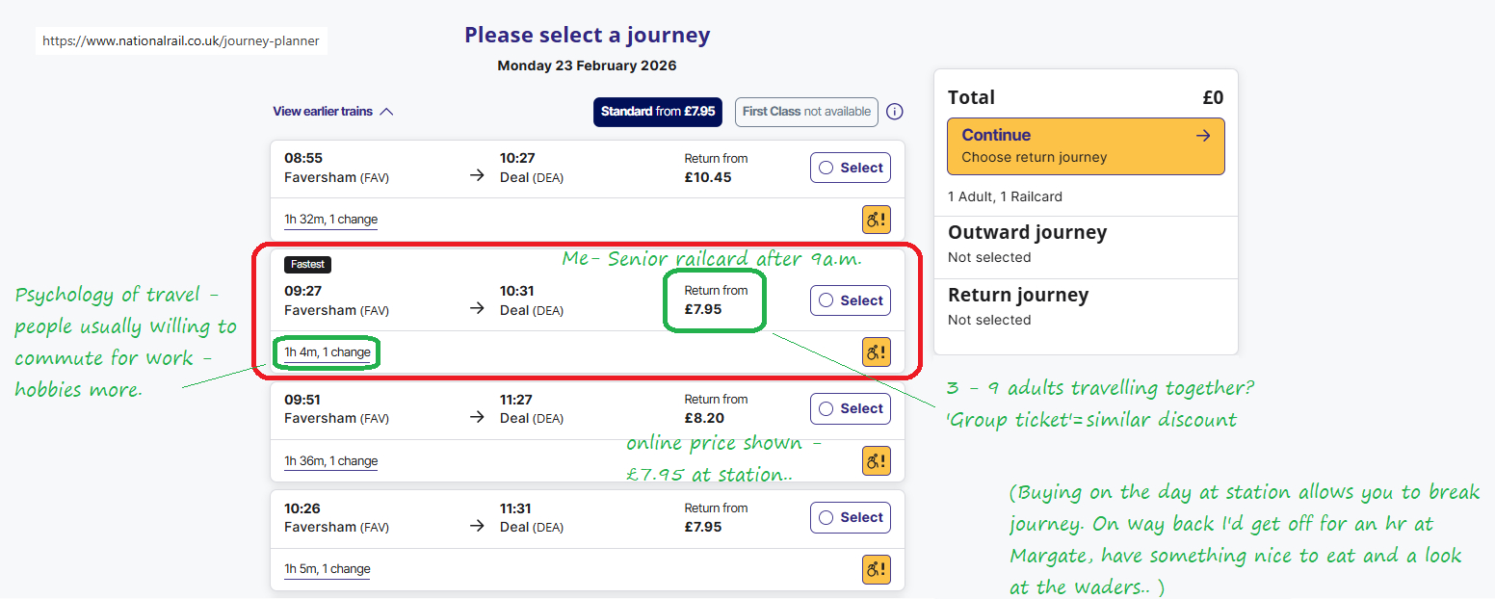Screen dimensions: 1495x599
Task: Click info icon beside First Class
Action: (895, 112)
